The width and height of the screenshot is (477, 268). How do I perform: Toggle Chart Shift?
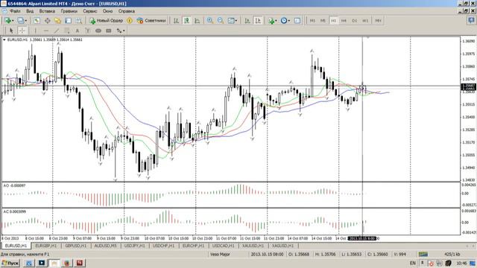pyautogui.click(x=258, y=21)
